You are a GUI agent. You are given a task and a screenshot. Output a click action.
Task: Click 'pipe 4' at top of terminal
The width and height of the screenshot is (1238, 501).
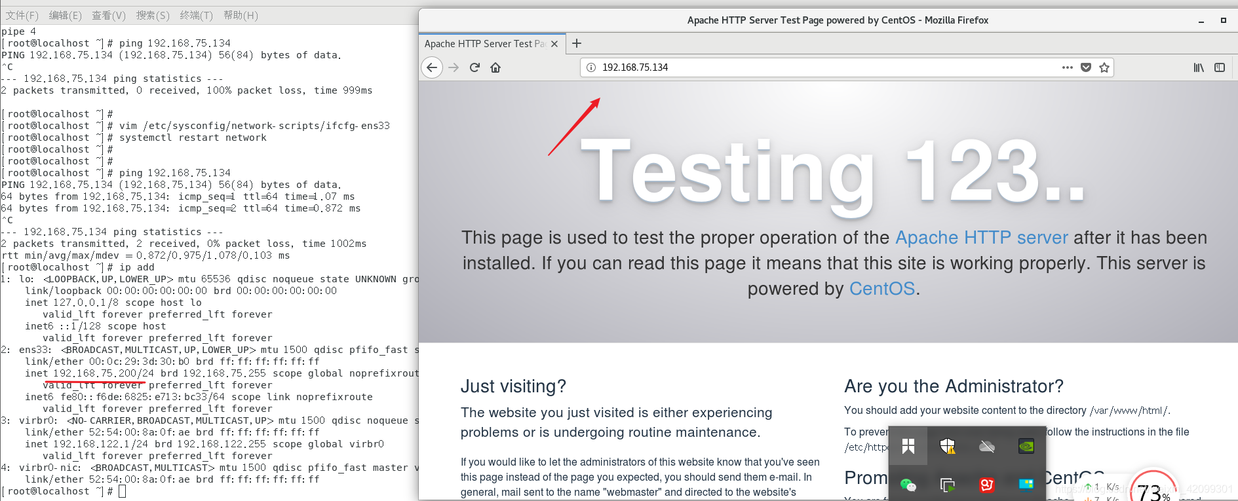(19, 31)
